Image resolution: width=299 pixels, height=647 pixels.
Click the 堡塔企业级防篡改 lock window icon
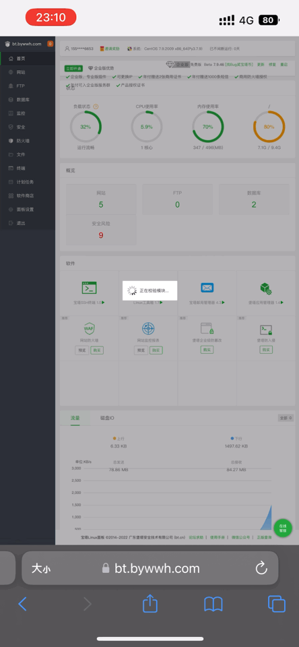tap(207, 328)
